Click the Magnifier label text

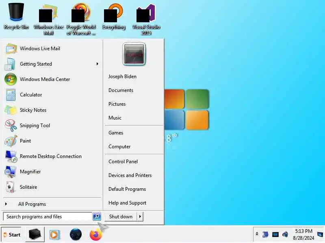coord(30,171)
